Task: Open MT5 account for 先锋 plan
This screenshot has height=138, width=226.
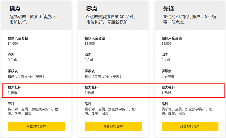Action: click(x=190, y=126)
